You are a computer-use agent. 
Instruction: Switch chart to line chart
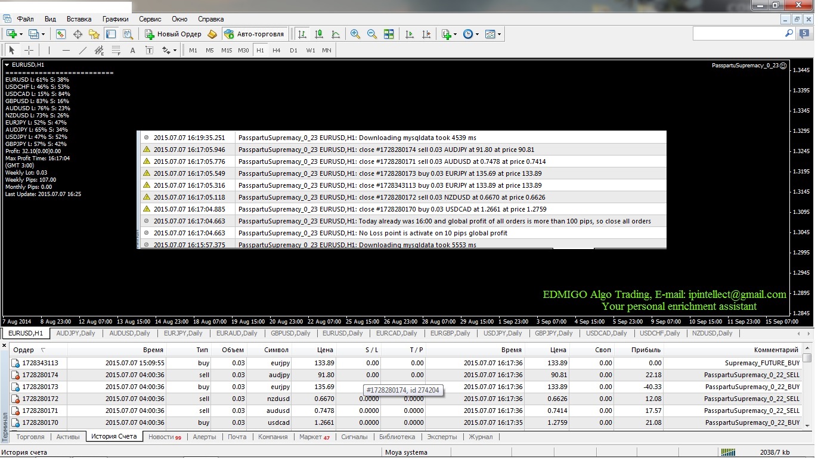coord(336,34)
